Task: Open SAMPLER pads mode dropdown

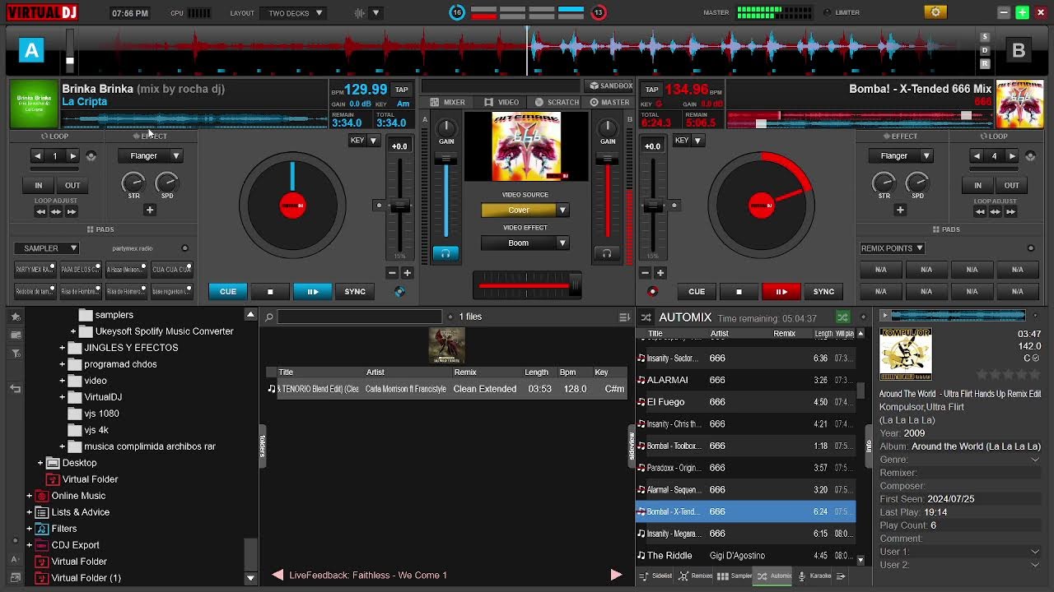Action: coord(46,247)
